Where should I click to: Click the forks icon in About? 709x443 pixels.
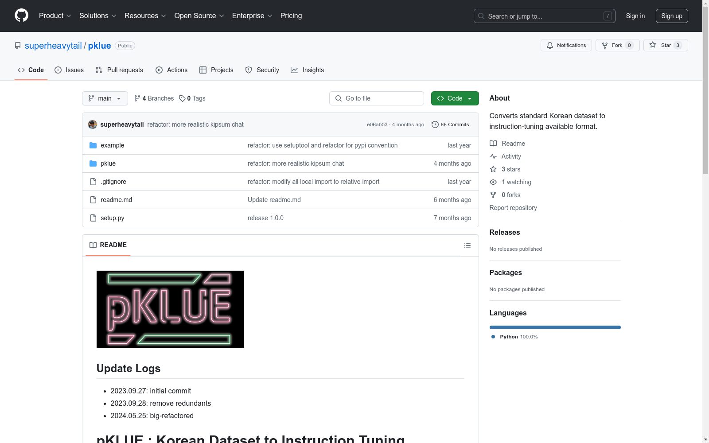pos(493,195)
